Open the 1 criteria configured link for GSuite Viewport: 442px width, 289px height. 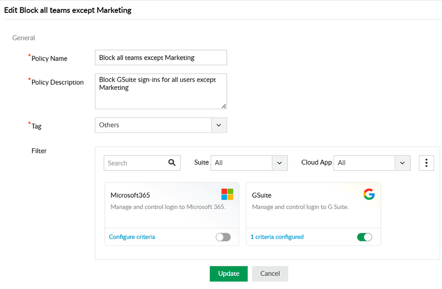tap(277, 237)
